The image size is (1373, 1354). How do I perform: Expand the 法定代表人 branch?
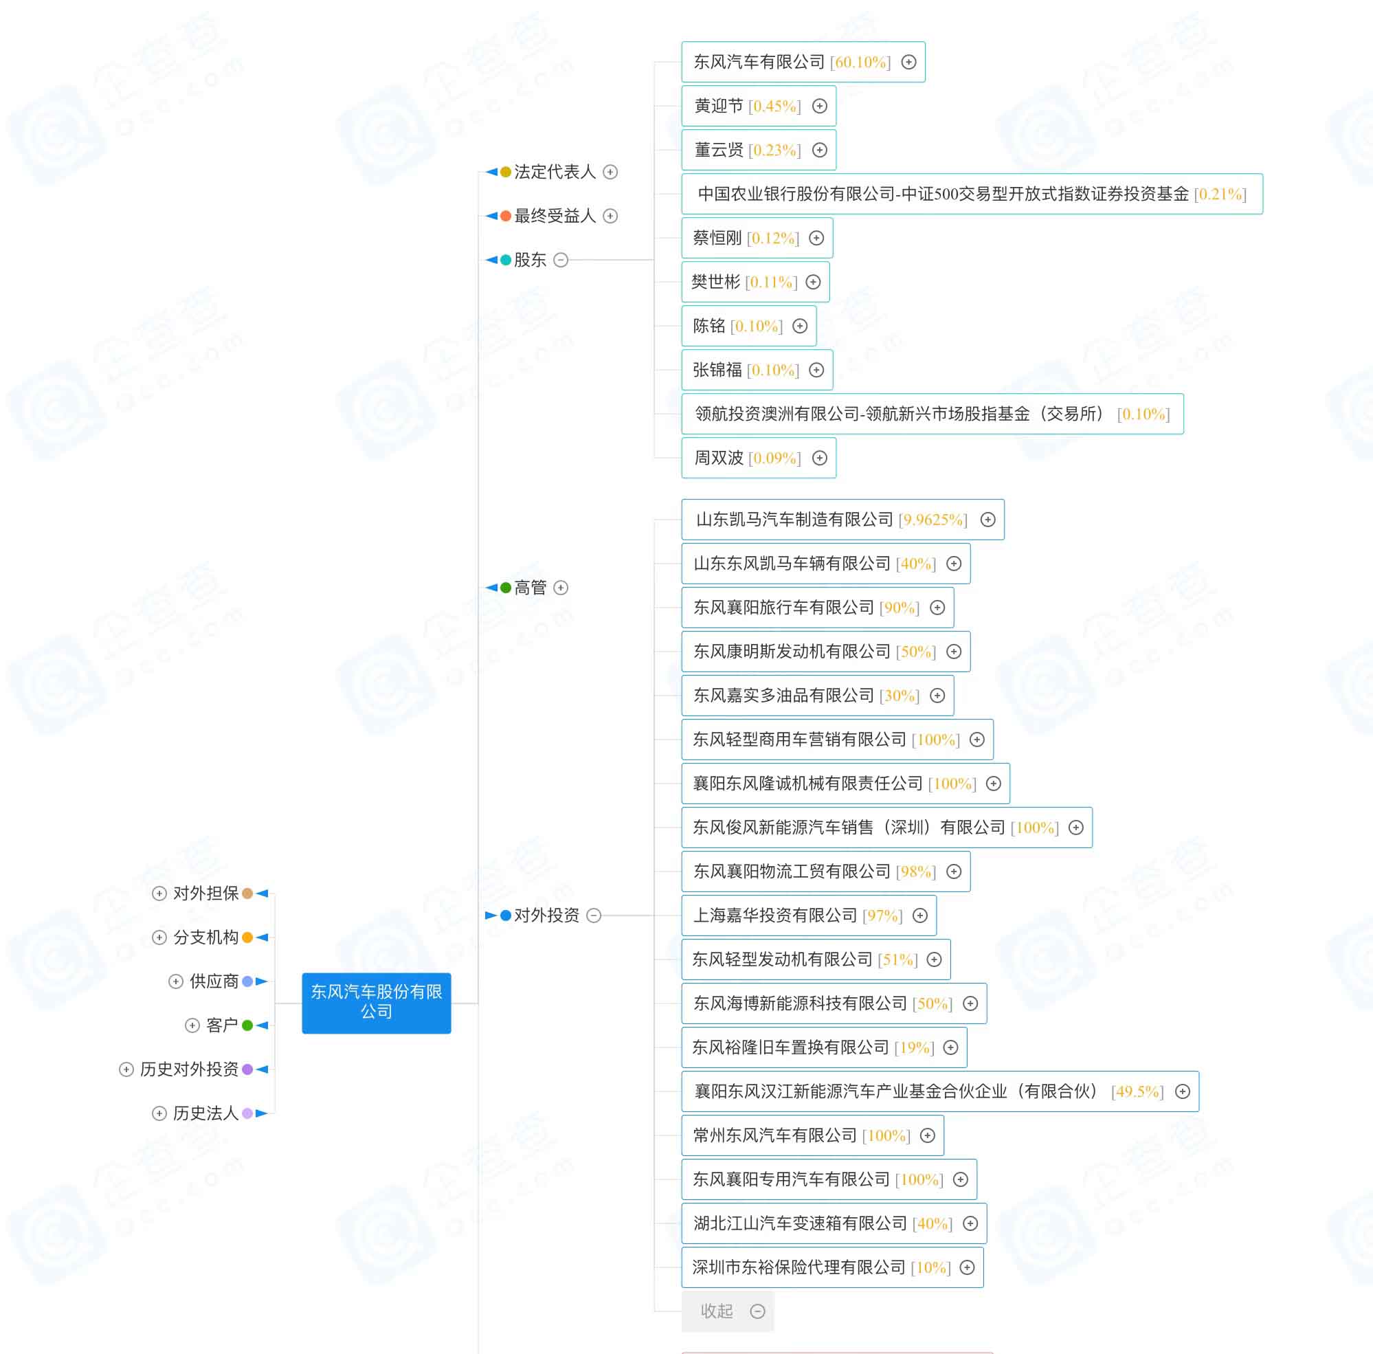(610, 172)
